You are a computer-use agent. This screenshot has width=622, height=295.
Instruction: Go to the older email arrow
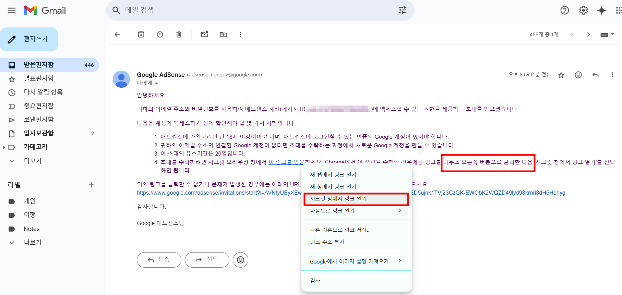[588, 34]
